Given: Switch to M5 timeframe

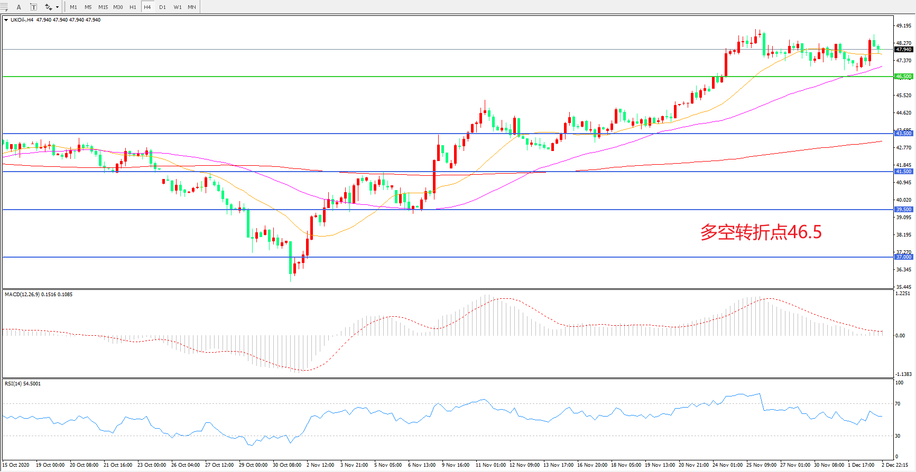Looking at the screenshot, I should coord(88,7).
